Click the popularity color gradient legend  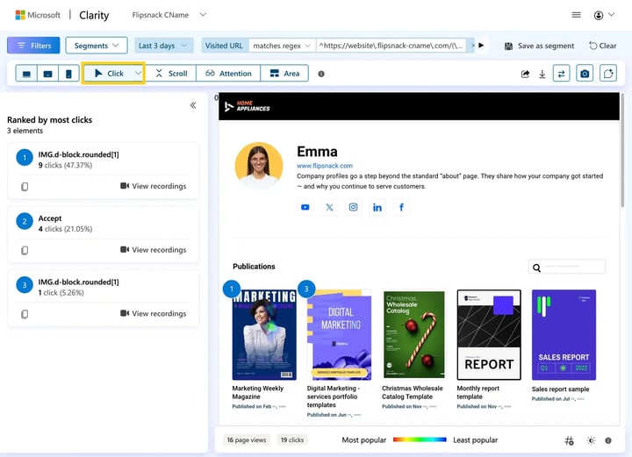coord(420,439)
